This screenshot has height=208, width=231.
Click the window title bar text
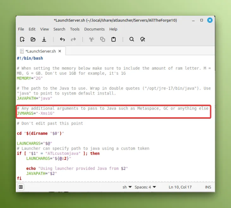tap(115, 20)
